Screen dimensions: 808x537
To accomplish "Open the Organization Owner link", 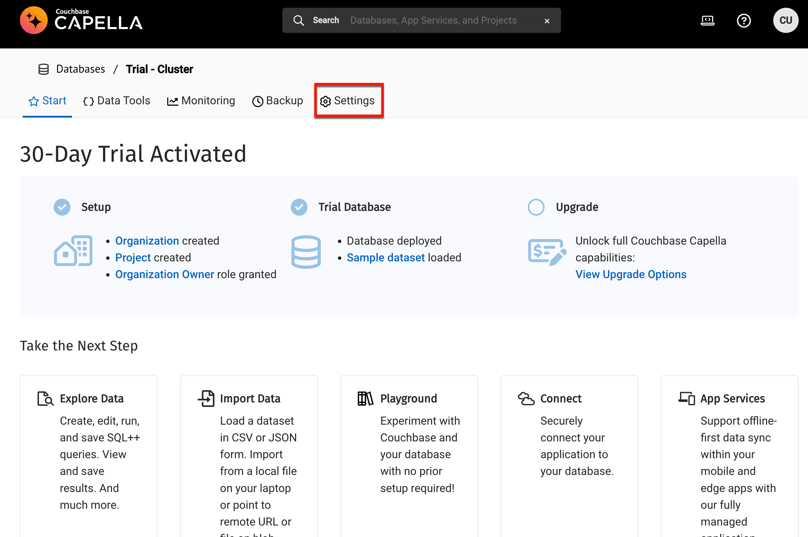I will coord(165,274).
